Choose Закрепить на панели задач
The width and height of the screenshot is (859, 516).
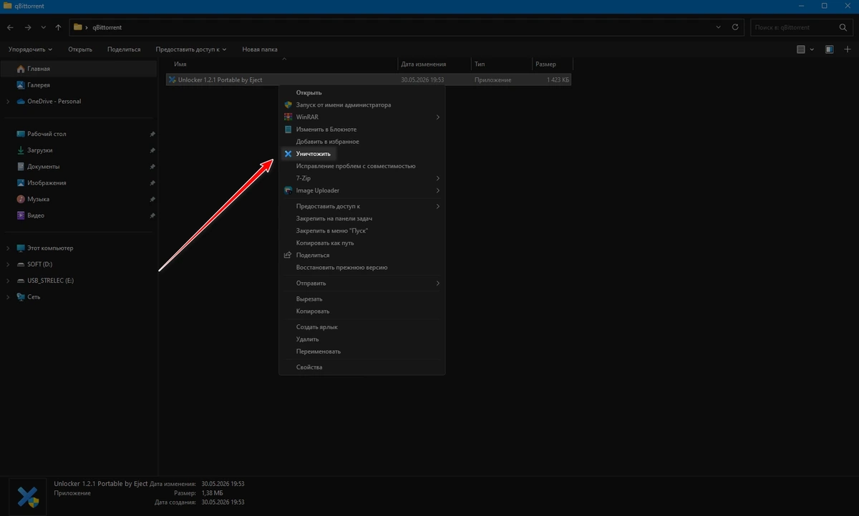pos(361,218)
